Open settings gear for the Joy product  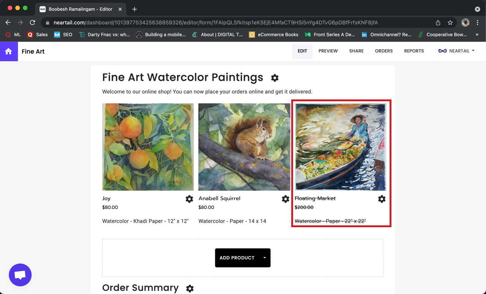(189, 199)
